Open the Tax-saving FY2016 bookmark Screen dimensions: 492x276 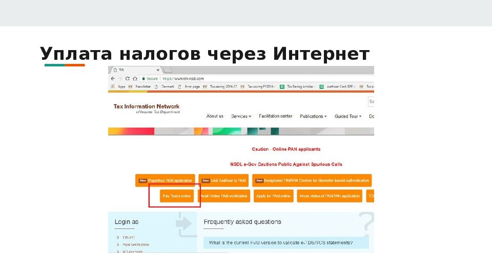[258, 86]
